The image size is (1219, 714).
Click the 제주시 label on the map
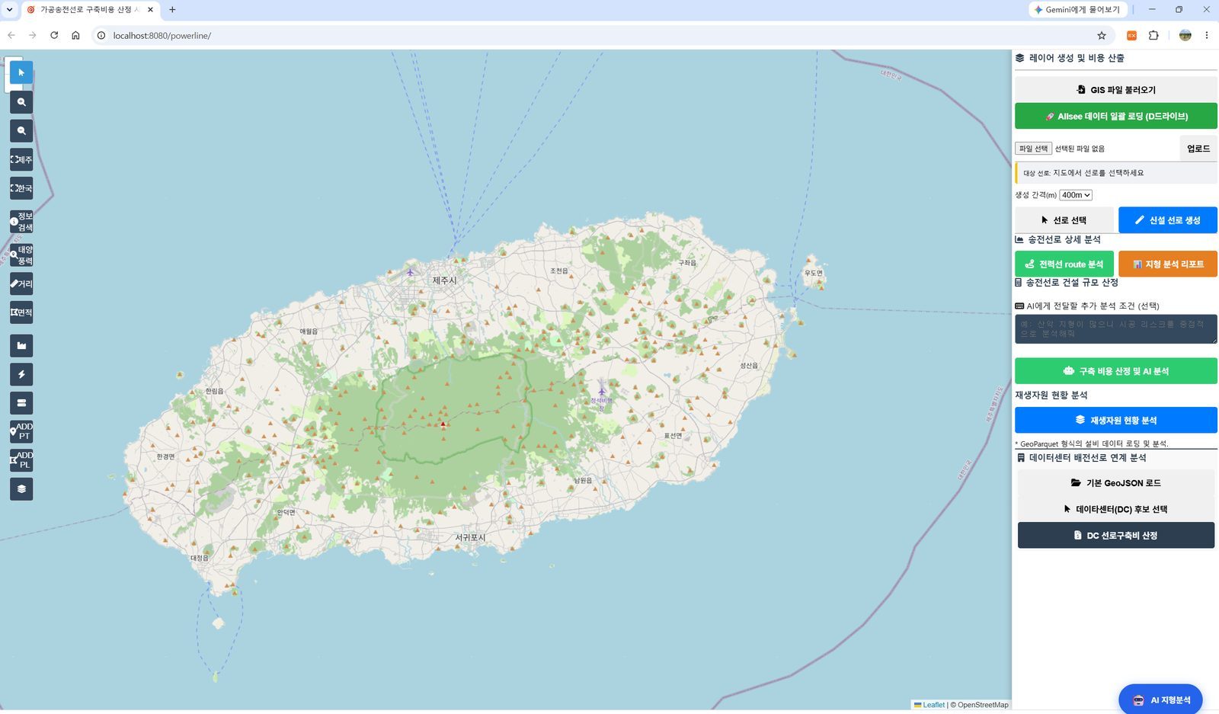click(x=444, y=280)
